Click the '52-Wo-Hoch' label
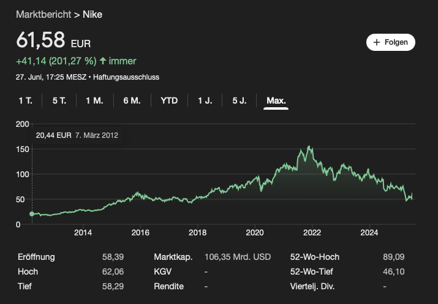Screen dimensions: 438x304 (x=315, y=257)
